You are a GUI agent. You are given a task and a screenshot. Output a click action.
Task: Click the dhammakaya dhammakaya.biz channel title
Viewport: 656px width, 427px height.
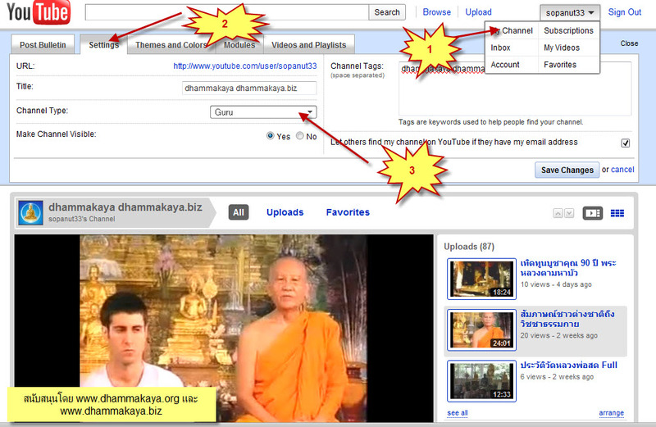[125, 207]
